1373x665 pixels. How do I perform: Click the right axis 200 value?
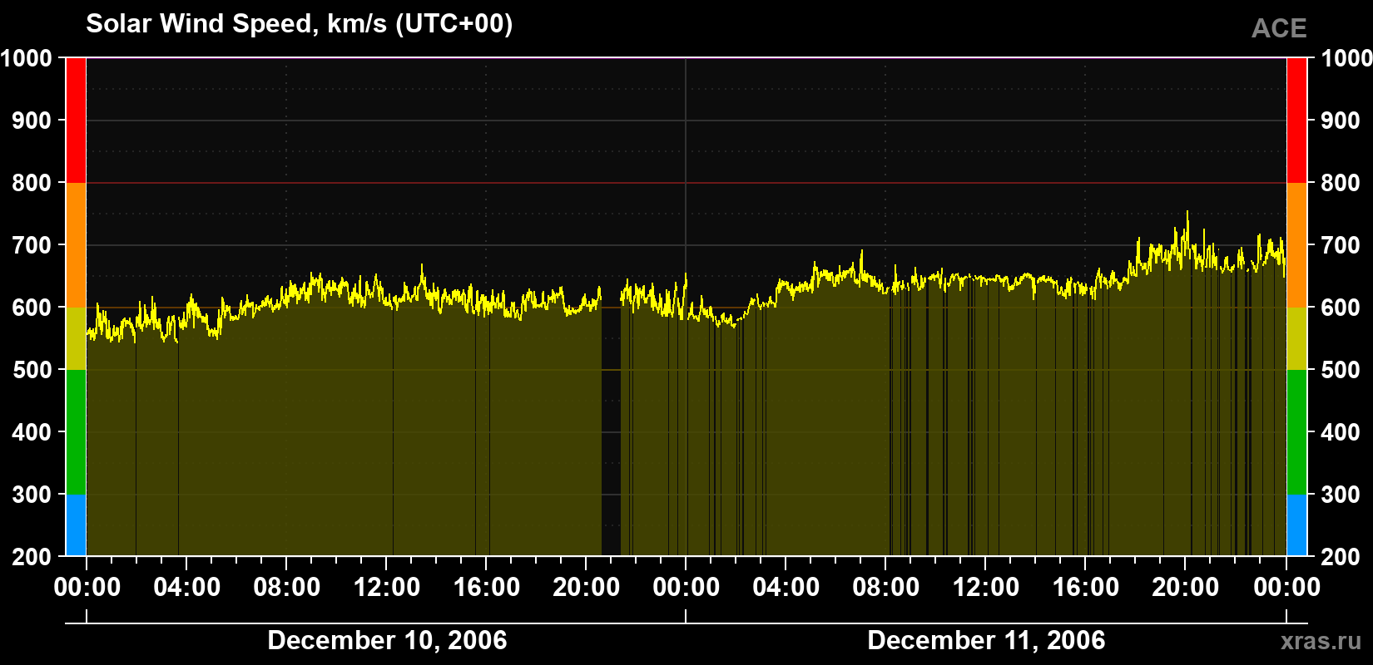[1341, 557]
